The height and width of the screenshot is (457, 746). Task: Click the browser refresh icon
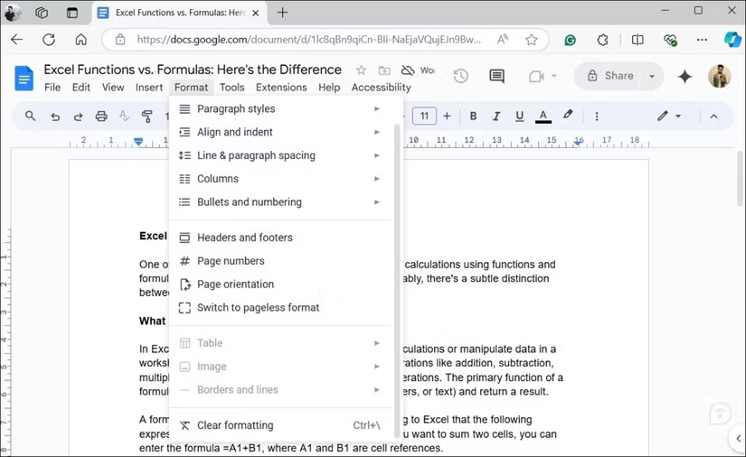coord(49,40)
